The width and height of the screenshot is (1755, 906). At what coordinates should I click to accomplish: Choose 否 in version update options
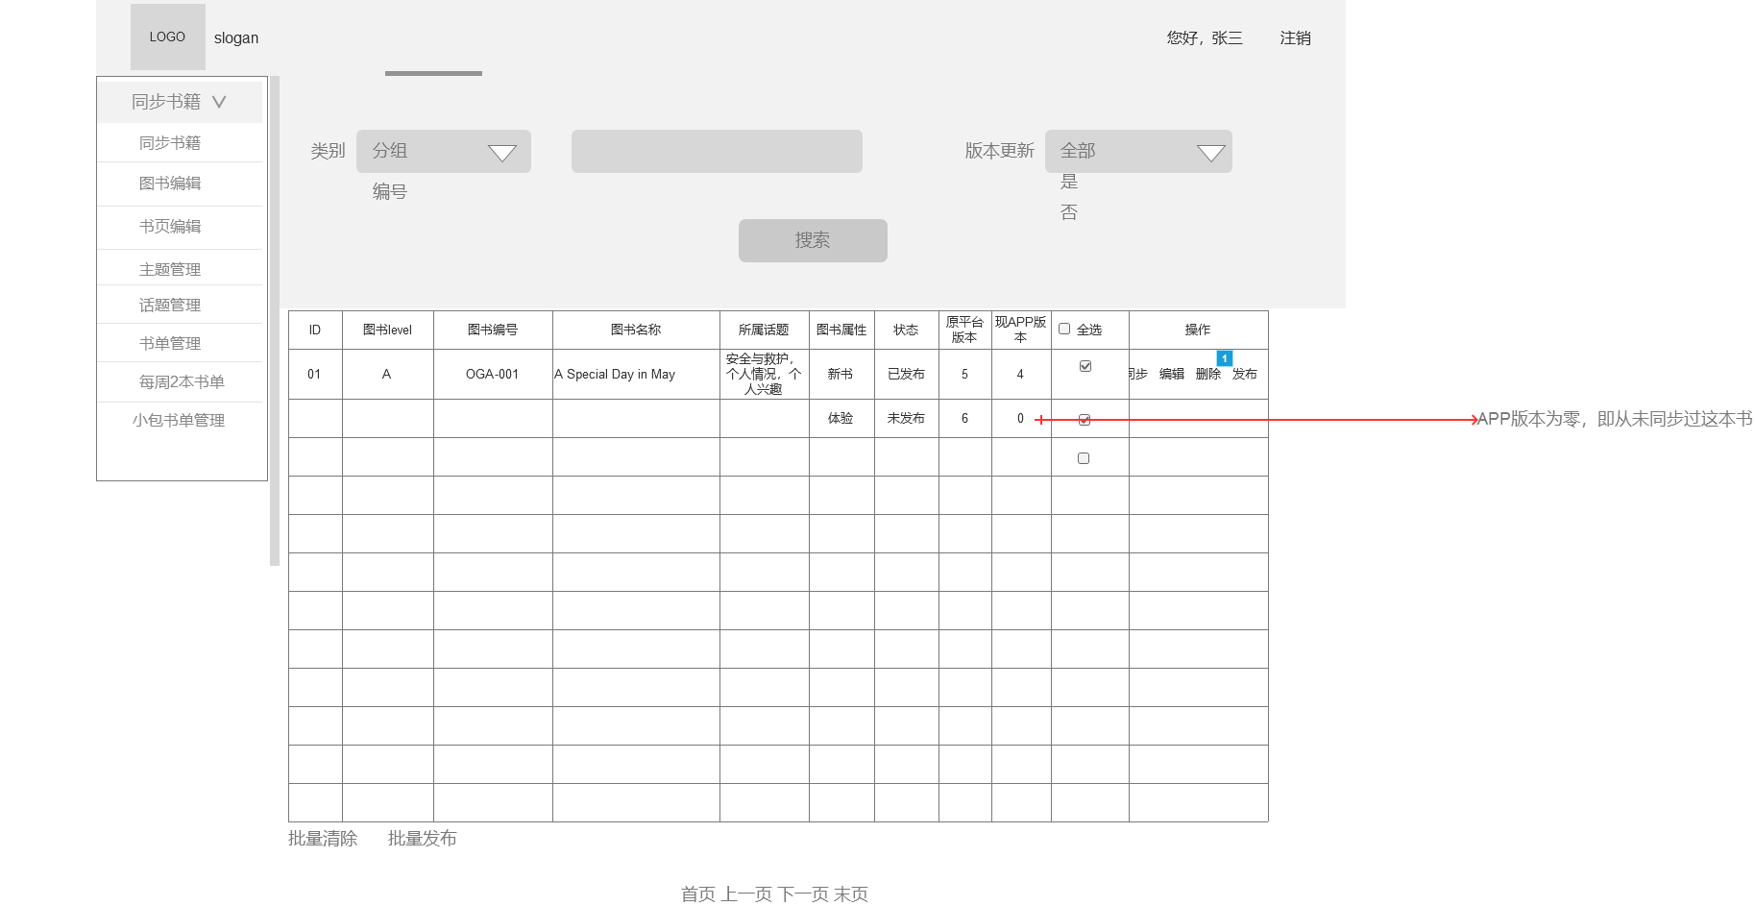click(1069, 212)
